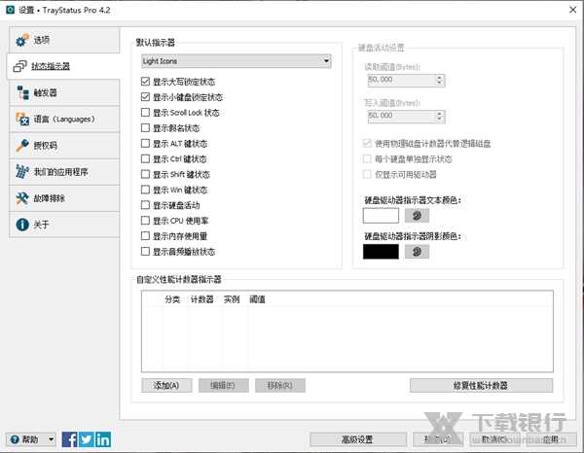The width and height of the screenshot is (584, 453).
Task: Enable 显示假名状态 checkbox
Action: (x=145, y=128)
